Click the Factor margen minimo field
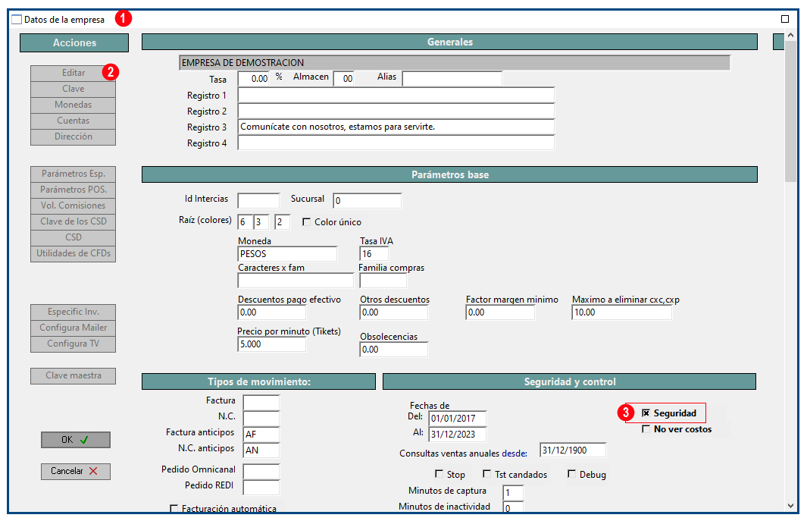Screen dimensions: 807x521 (500, 312)
